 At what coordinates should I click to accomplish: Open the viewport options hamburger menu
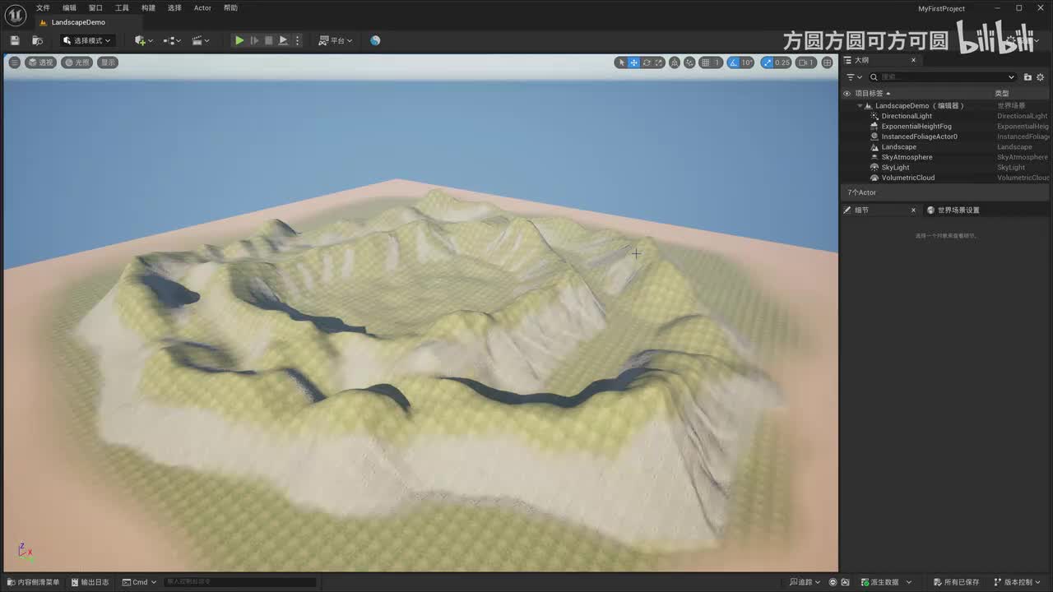14,62
